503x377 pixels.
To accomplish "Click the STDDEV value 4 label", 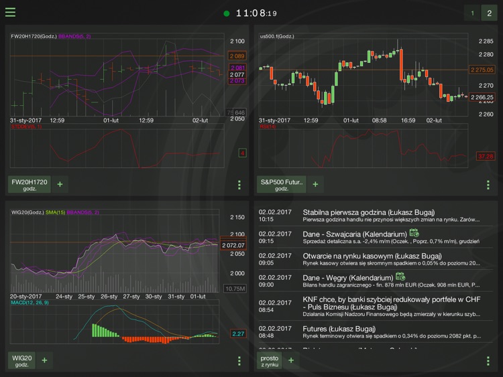I will coord(242,153).
